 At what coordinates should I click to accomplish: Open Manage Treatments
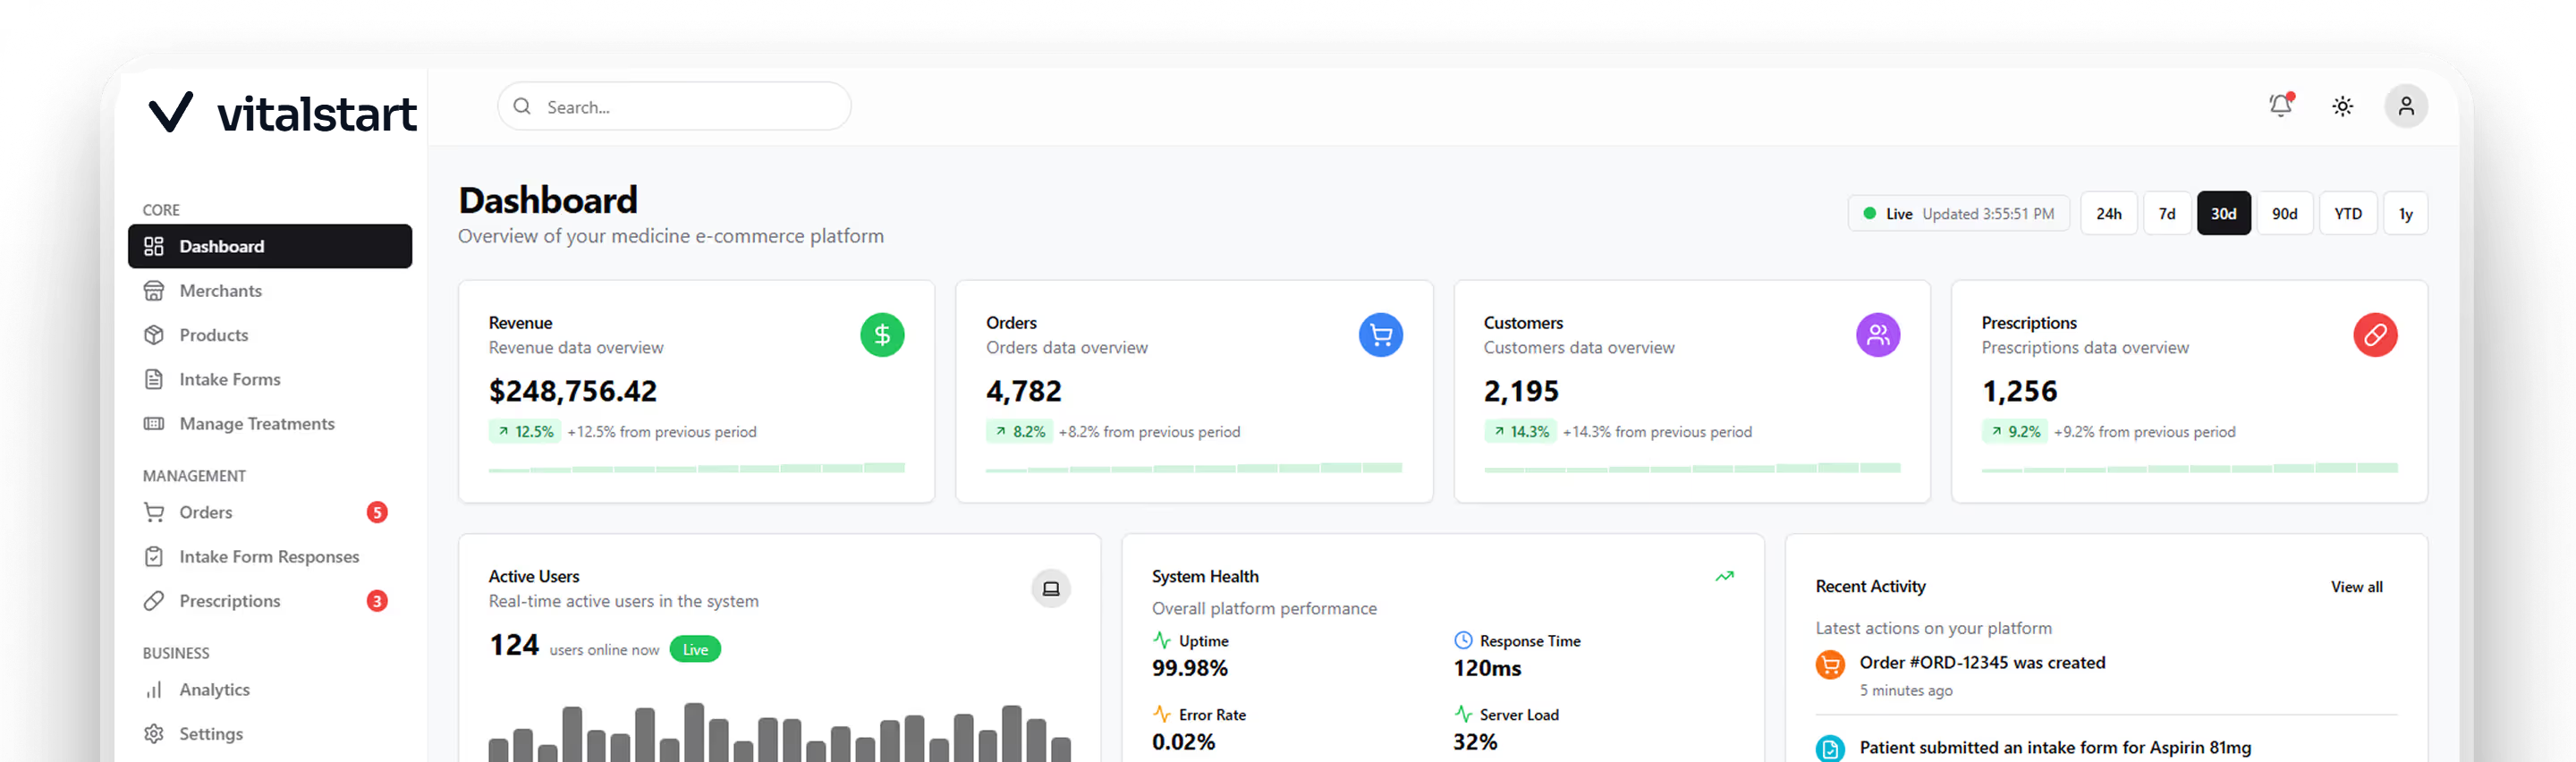[x=270, y=424]
